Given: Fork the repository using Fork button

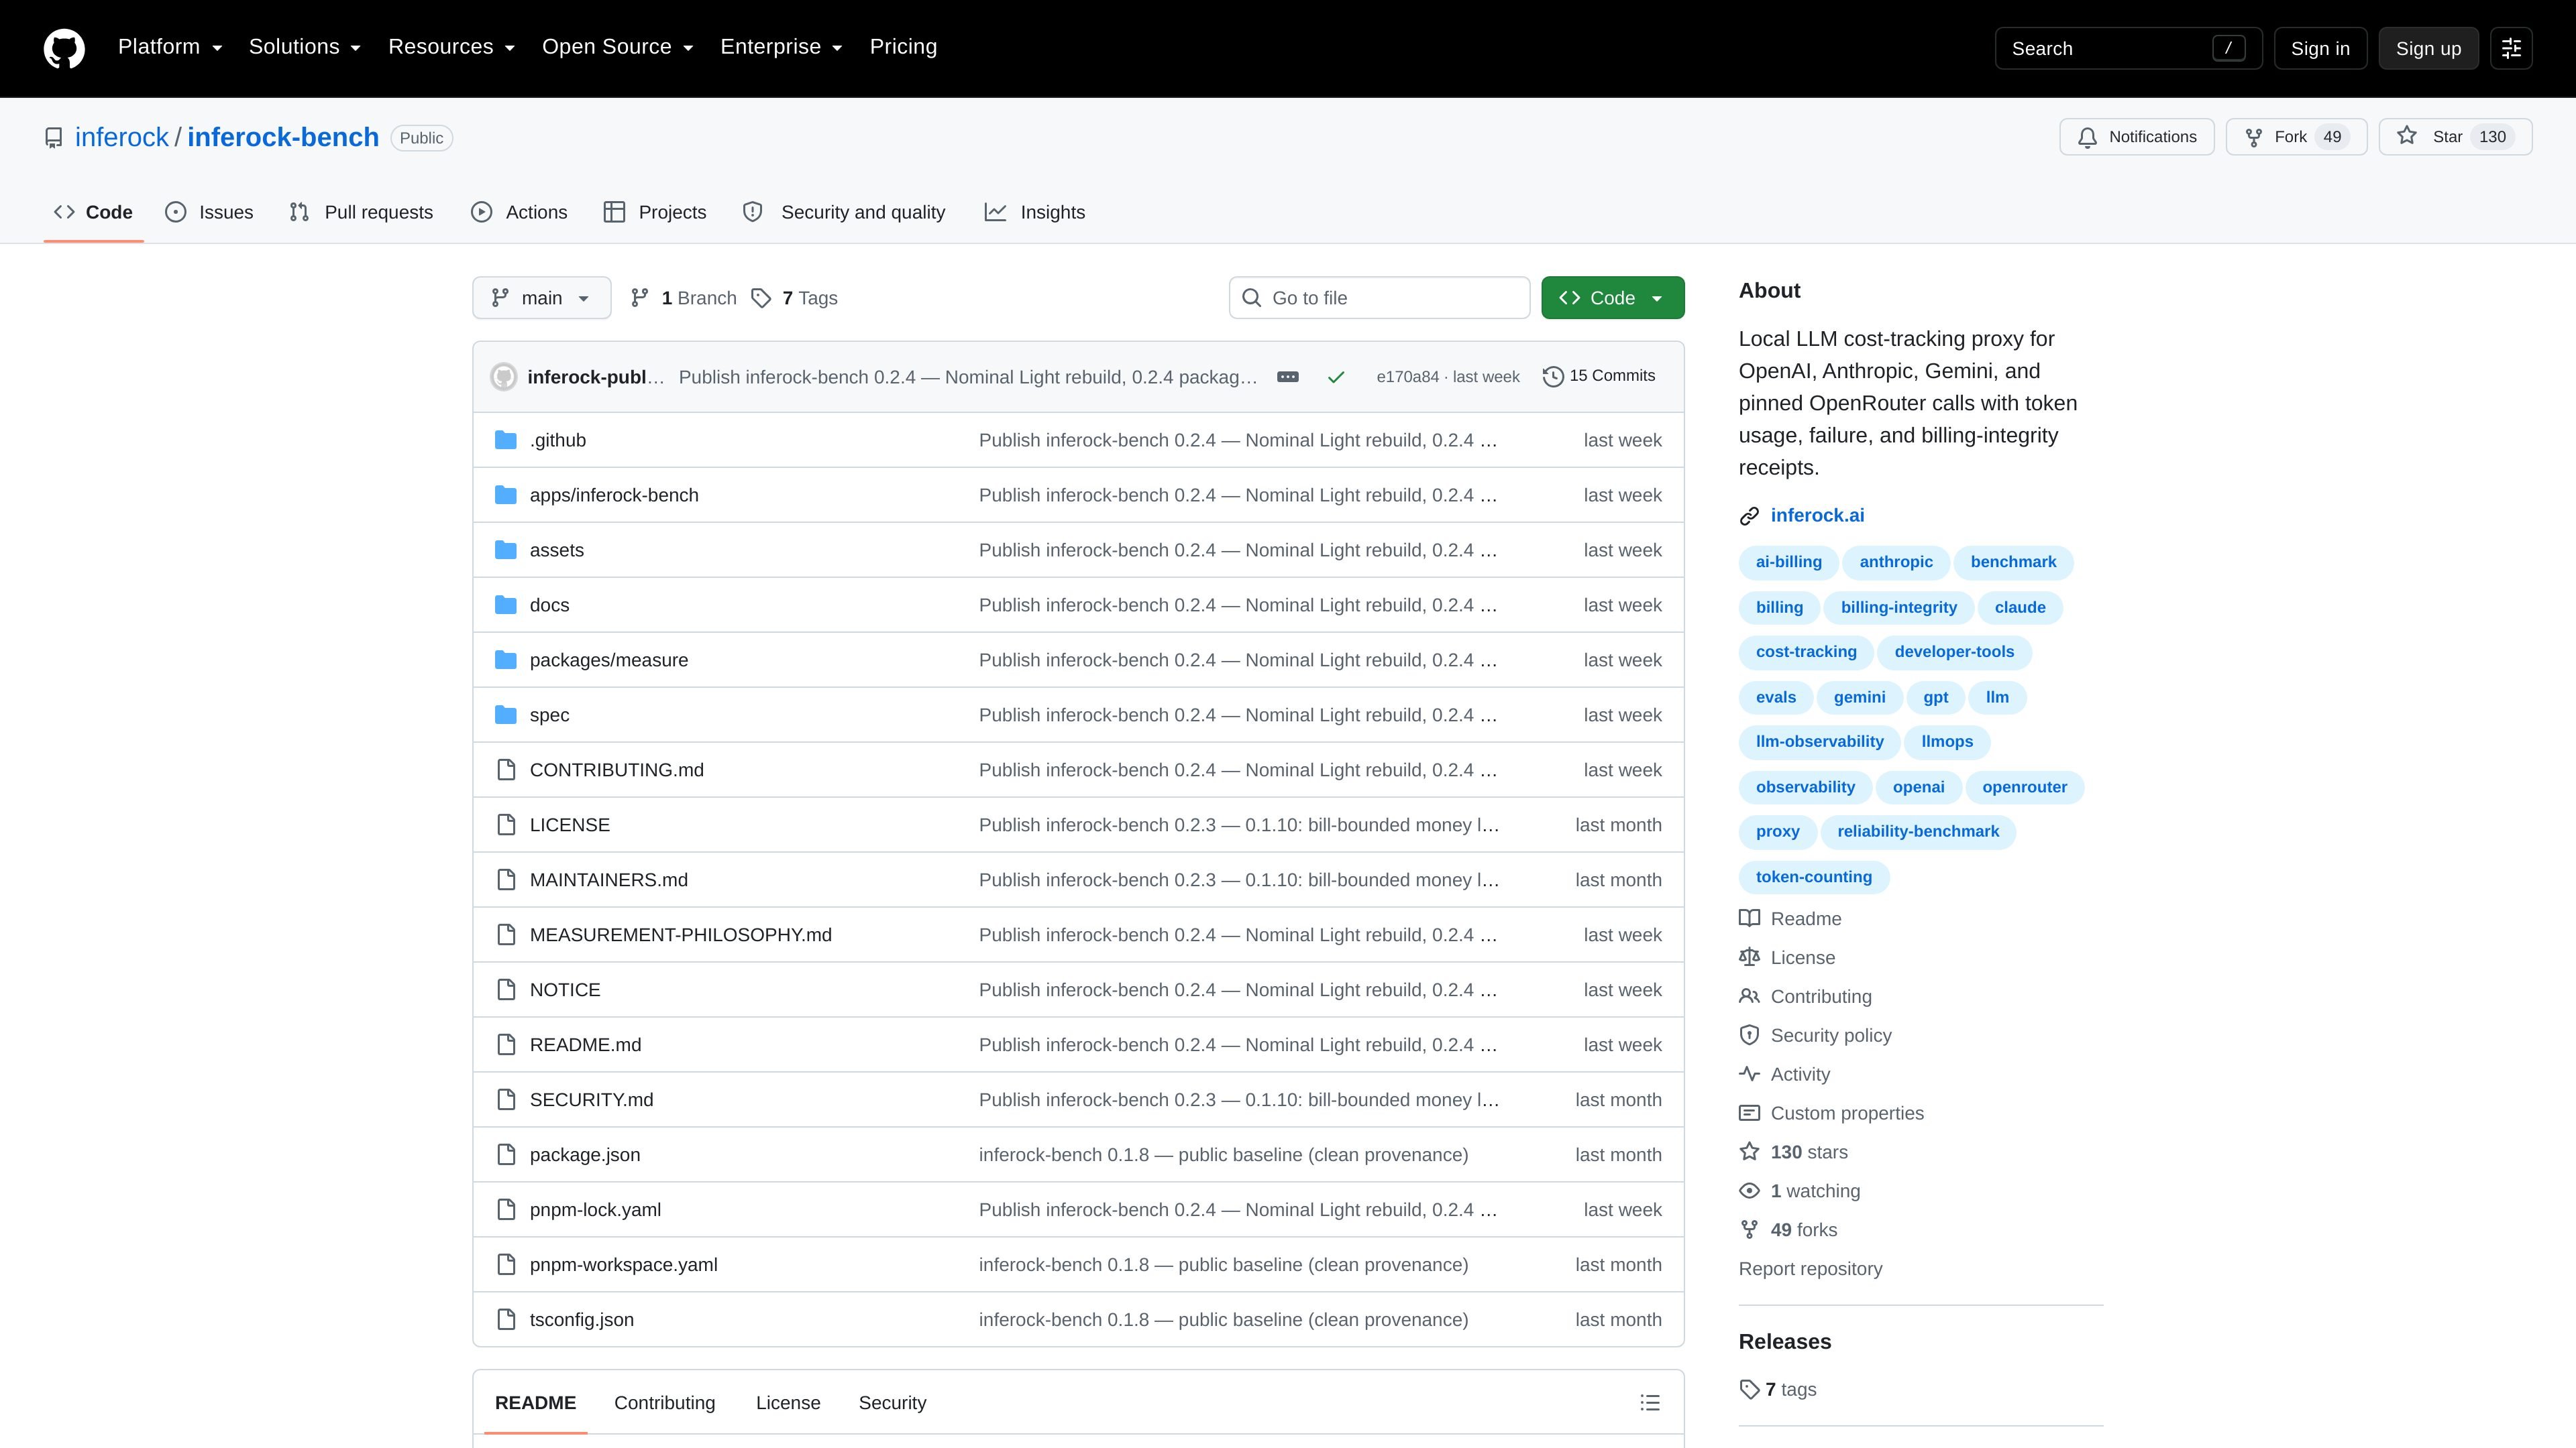Looking at the screenshot, I should 2296,137.
